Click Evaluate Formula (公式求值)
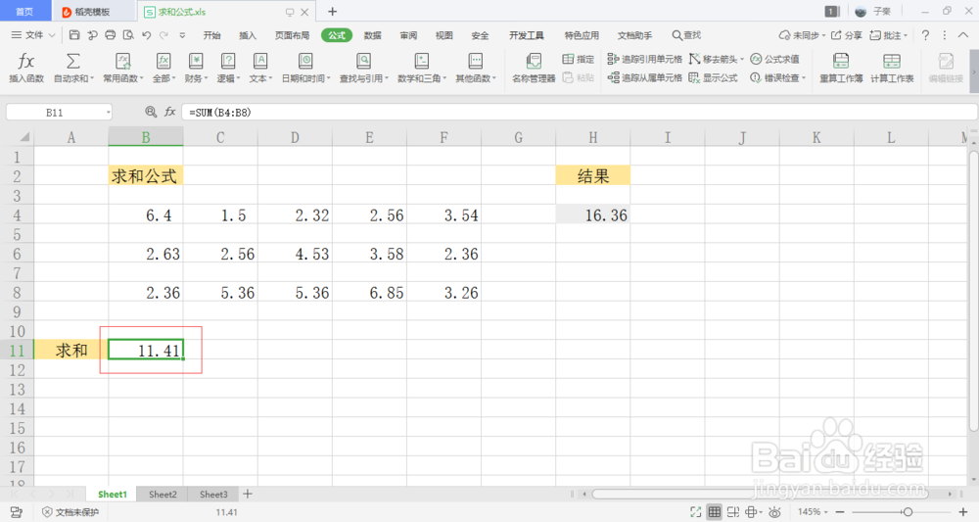This screenshot has width=979, height=522. (774, 59)
